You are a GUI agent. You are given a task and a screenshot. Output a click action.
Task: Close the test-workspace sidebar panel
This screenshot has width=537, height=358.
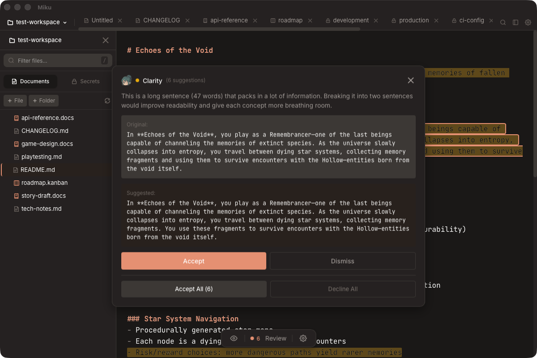106,40
